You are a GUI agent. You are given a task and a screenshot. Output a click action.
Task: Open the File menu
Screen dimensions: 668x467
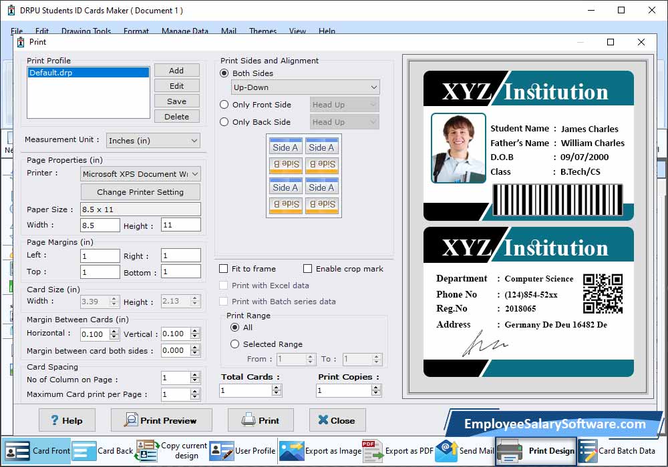(x=17, y=31)
